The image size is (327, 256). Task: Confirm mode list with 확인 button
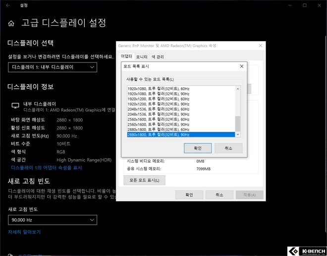[198, 148]
